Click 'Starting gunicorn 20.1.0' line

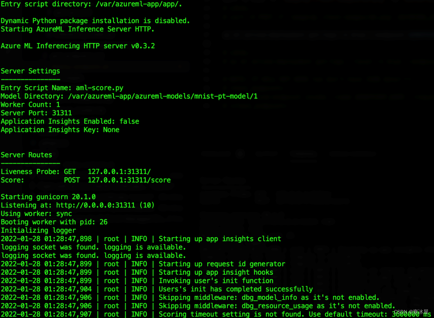48,197
